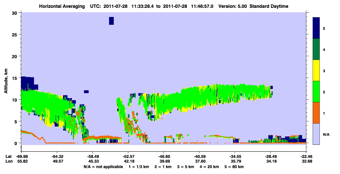The width and height of the screenshot is (340, 174).
Task: Click the colorbar label '1'
Action: click(324, 113)
